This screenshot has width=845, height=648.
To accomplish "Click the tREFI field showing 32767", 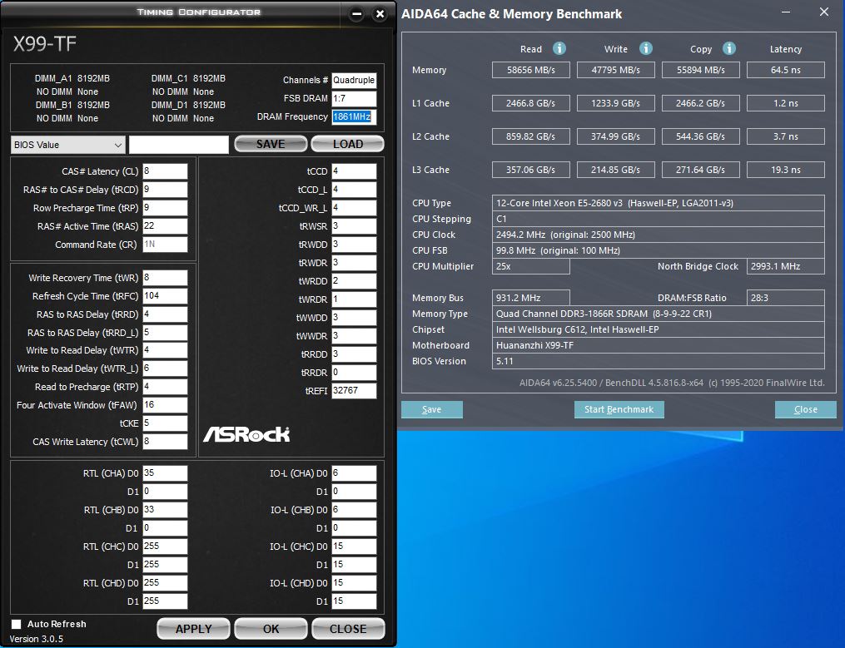I will click(354, 391).
